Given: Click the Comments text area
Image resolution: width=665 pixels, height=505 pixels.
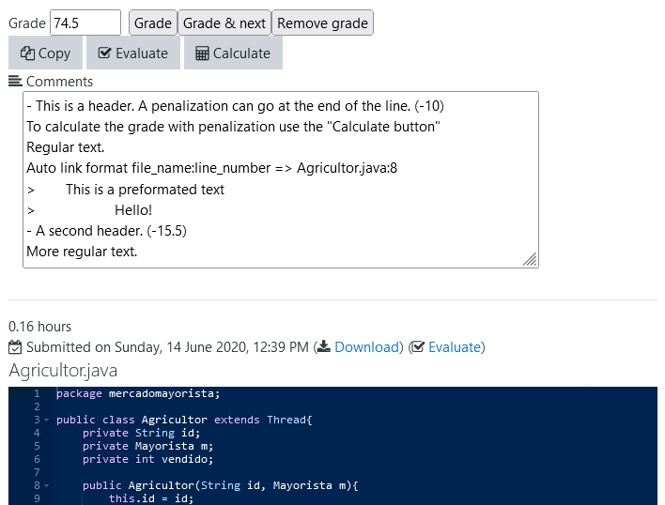Looking at the screenshot, I should pyautogui.click(x=280, y=179).
